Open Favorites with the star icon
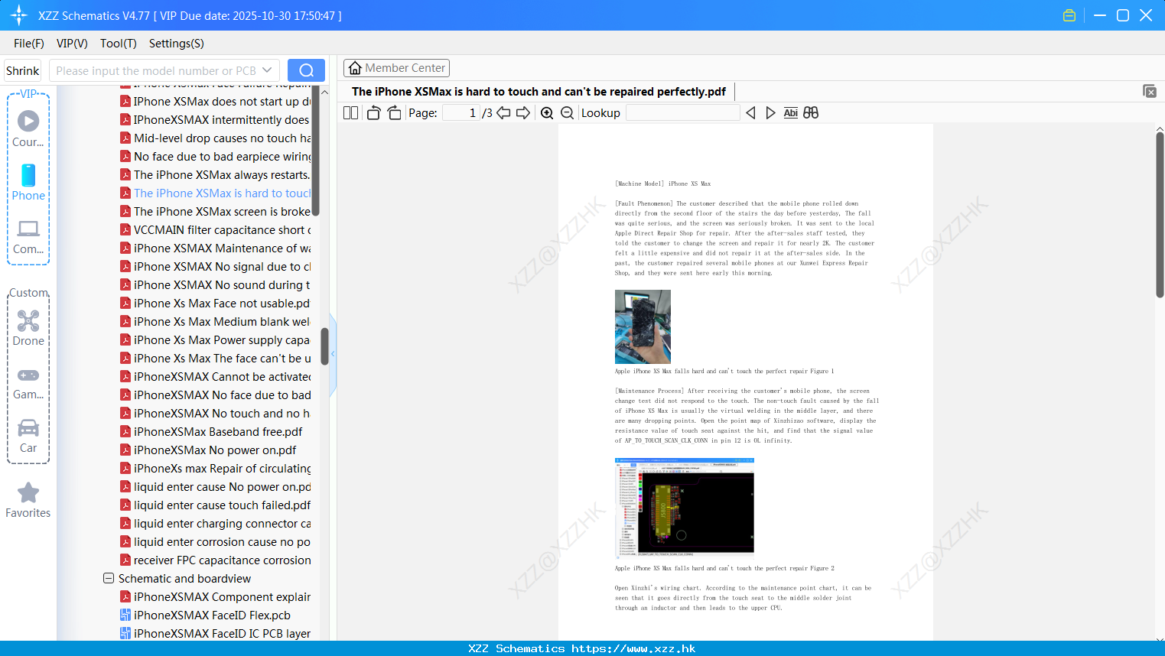 pos(28,500)
